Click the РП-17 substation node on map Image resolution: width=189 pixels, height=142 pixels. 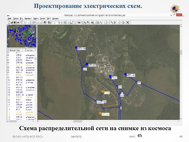[x=110, y=76]
